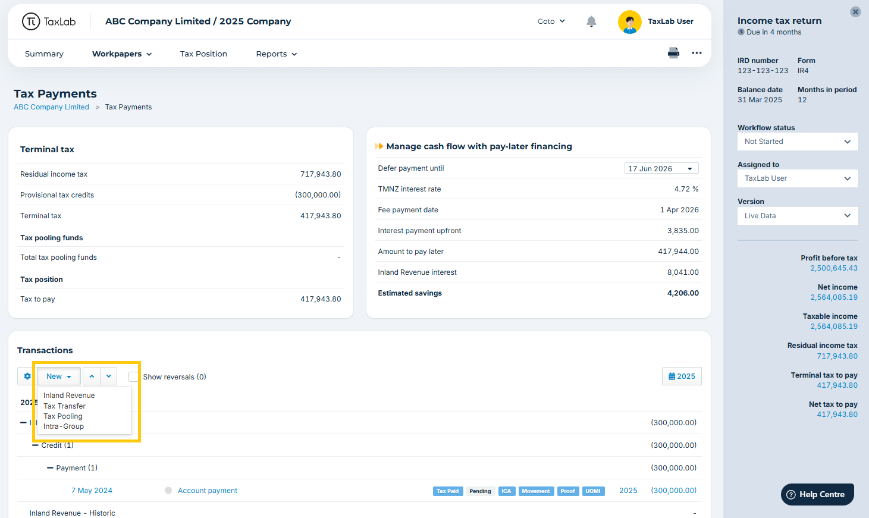The image size is (869, 518).
Task: Open the Help Centre button
Action: tap(817, 494)
